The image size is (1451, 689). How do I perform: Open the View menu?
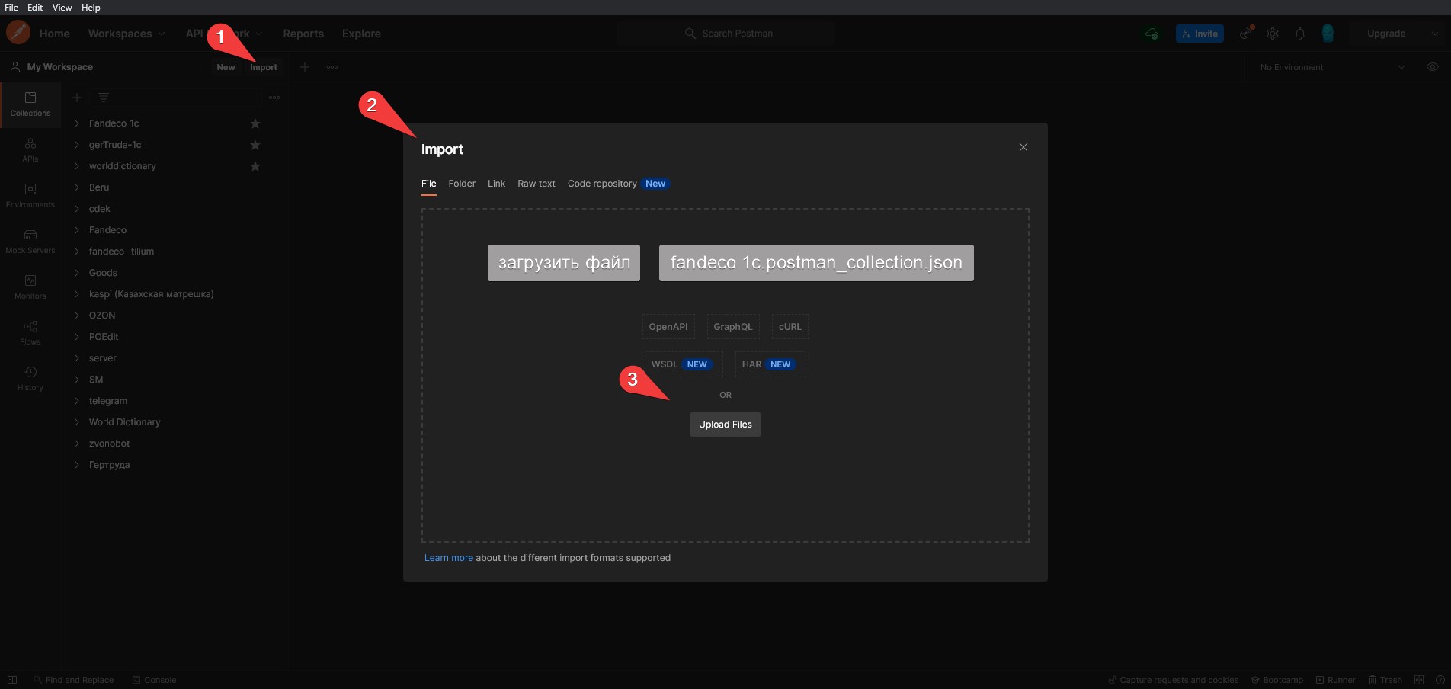click(62, 8)
